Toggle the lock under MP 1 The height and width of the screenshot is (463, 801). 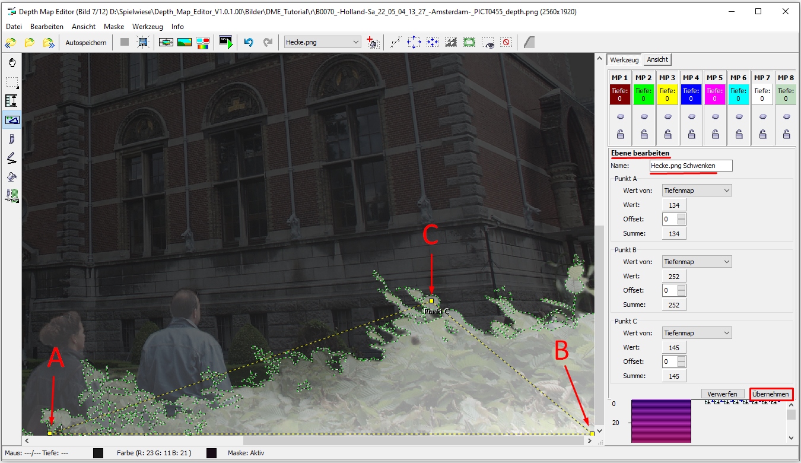[x=620, y=134]
